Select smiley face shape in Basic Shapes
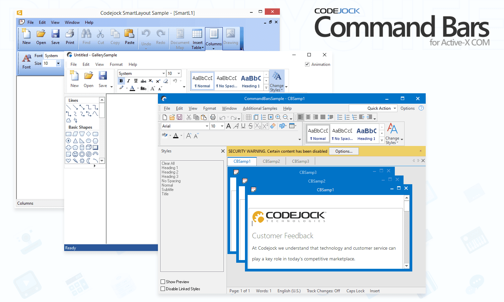Screen dimensions: 504x302 (75, 154)
